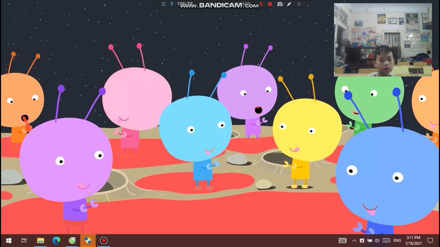Open the shield app on the taskbar

pos(88,240)
